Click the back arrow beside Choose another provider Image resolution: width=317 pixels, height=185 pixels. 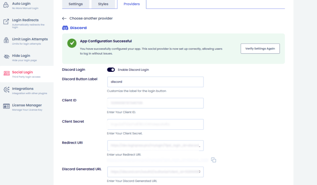(64, 18)
